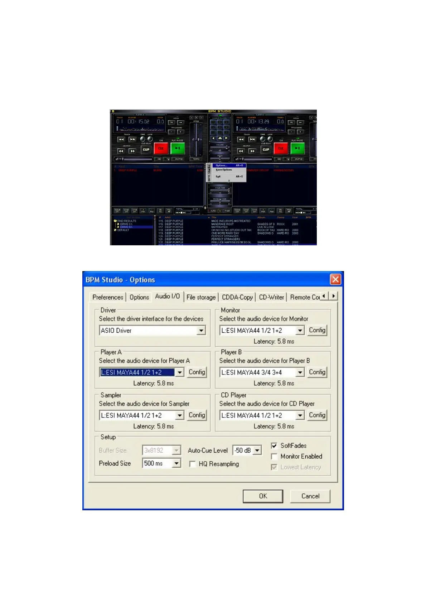Click OK in Options dialog
This screenshot has height=603, width=426.
coord(263,496)
